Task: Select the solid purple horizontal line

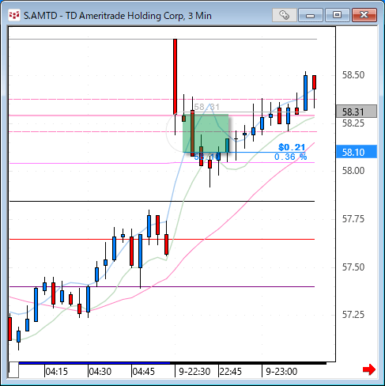Action: click(x=162, y=286)
